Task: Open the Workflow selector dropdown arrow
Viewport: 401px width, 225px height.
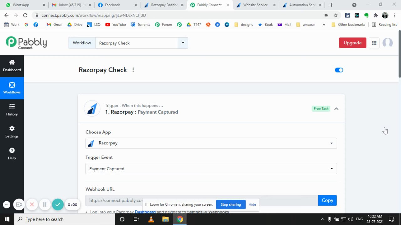Action: tap(183, 43)
